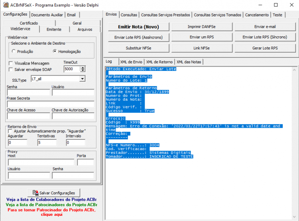Increase TimeOut with the up spinner arrow
The height and width of the screenshot is (221, 299).
pos(83,67)
